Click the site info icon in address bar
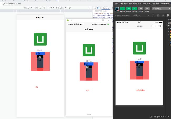This screenshot has width=171, height=119. click(x=4, y=4)
